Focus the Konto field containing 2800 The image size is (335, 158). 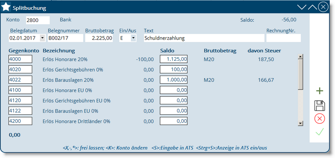[x=38, y=20]
